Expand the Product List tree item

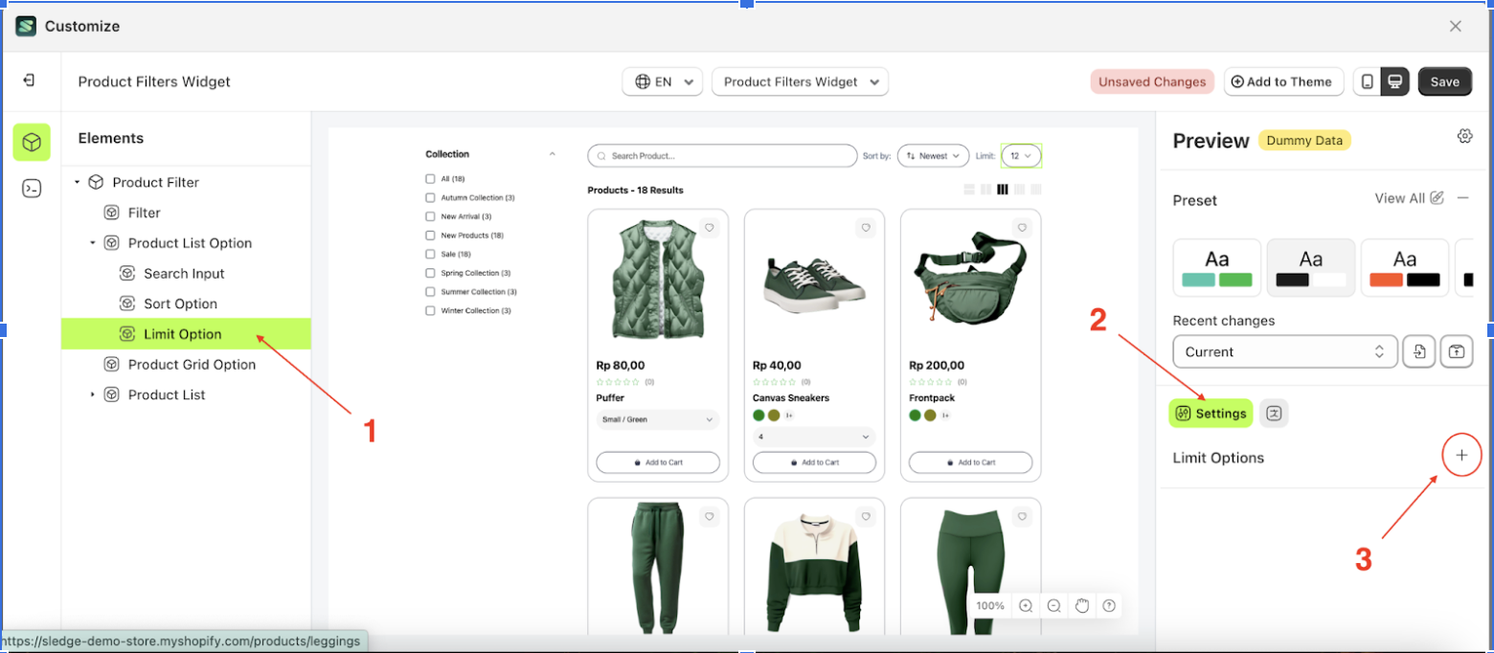(x=93, y=394)
